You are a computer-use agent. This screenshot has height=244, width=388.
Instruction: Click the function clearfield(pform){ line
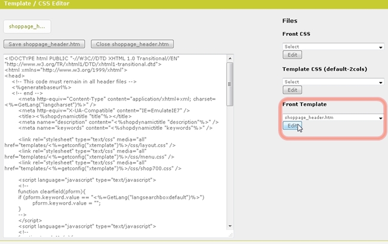point(52,191)
